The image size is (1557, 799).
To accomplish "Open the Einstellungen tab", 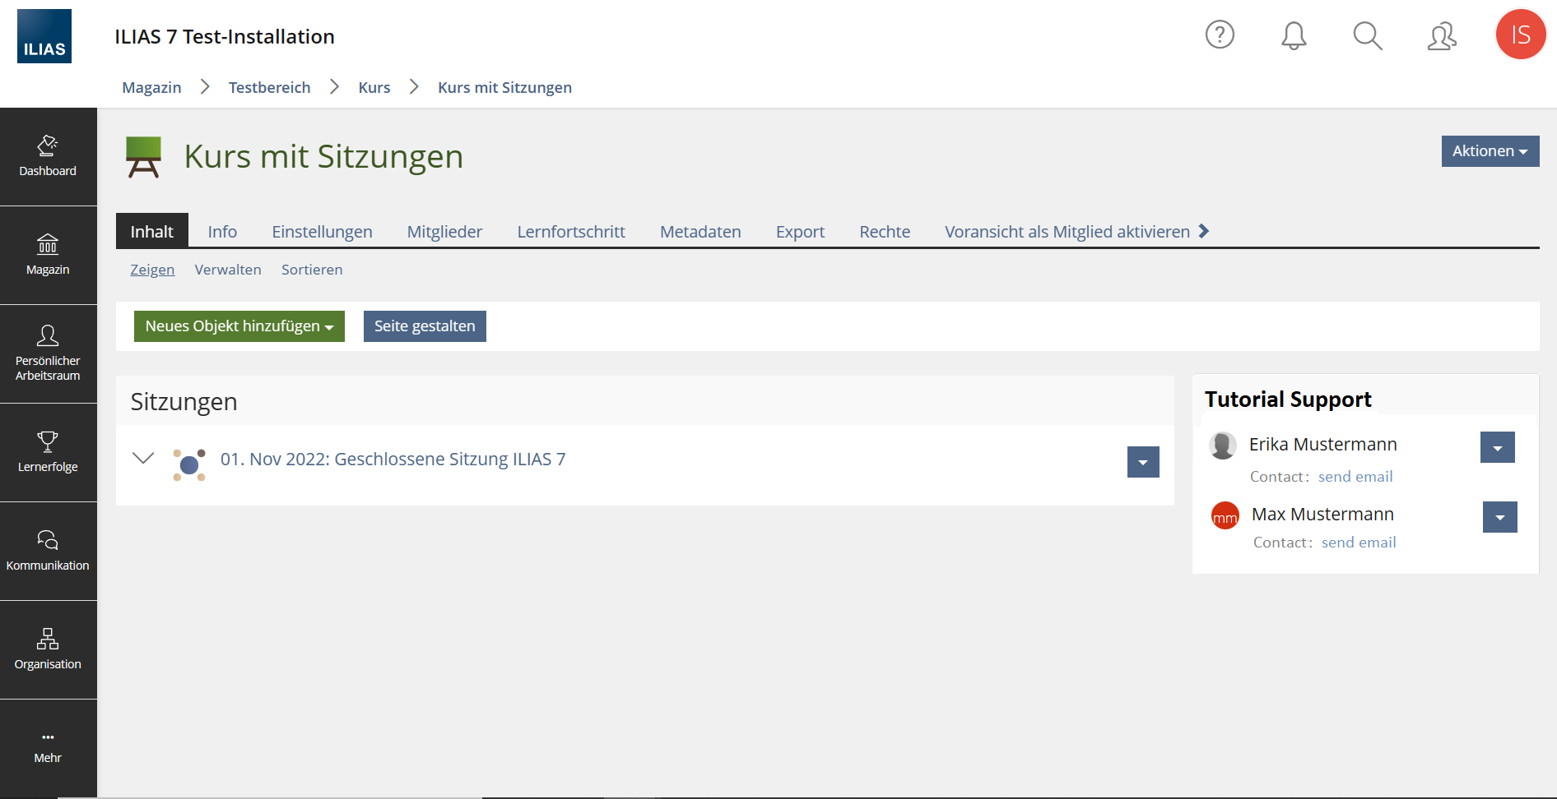I will 322,232.
